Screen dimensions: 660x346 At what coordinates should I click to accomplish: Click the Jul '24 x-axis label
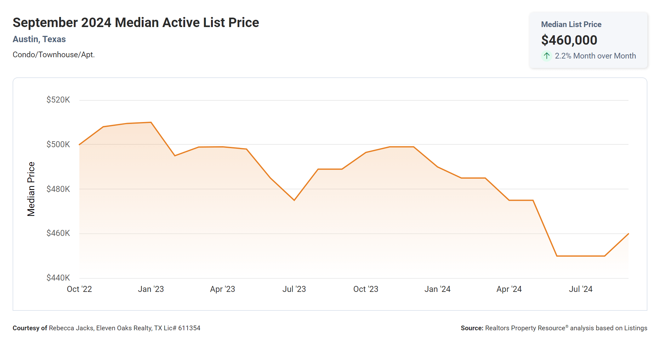click(x=581, y=289)
